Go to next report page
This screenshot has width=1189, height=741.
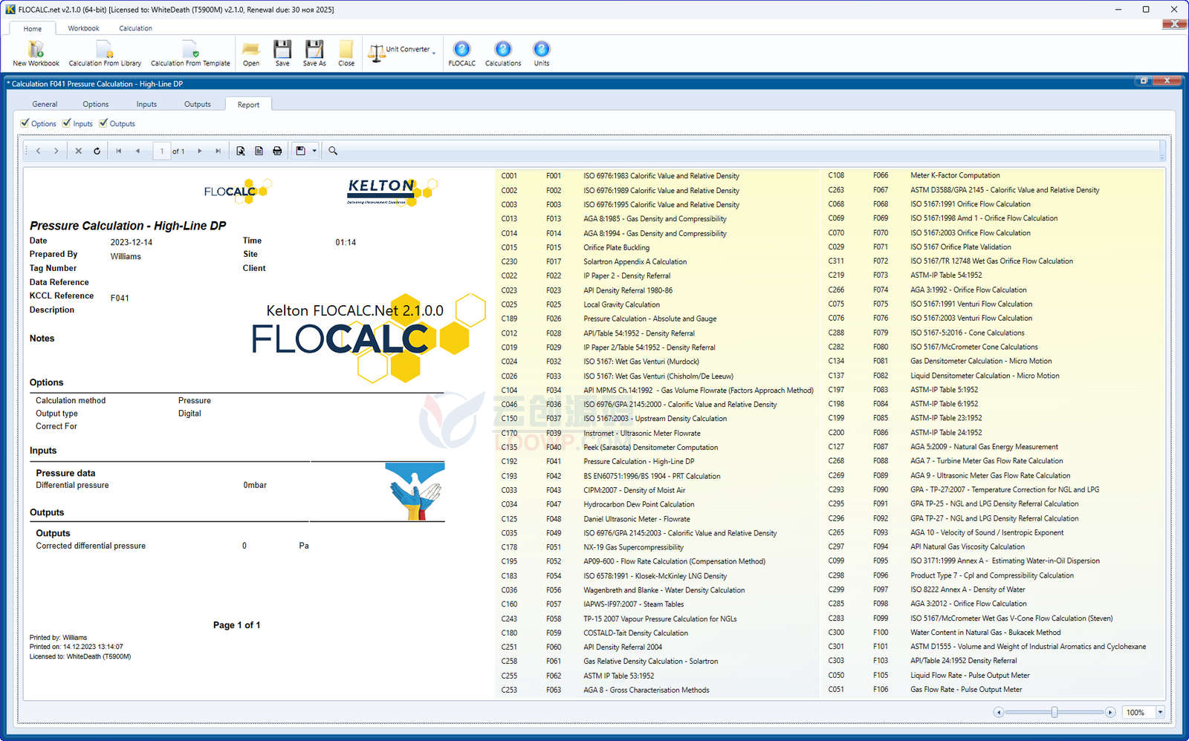199,151
